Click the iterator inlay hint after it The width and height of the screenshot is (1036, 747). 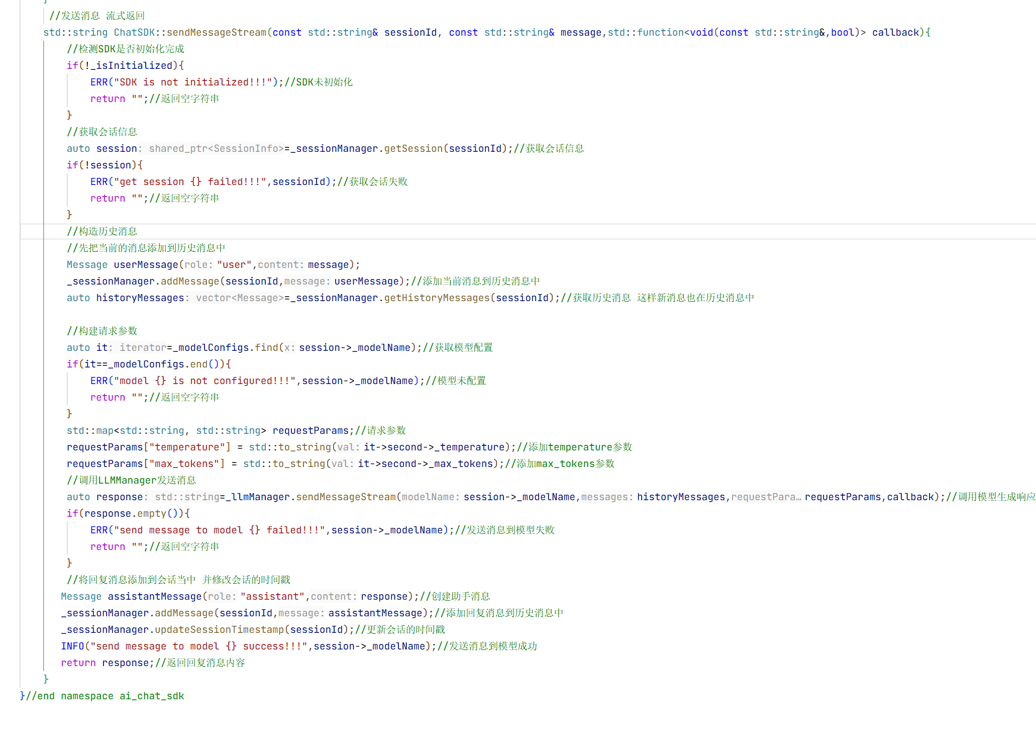[143, 348]
